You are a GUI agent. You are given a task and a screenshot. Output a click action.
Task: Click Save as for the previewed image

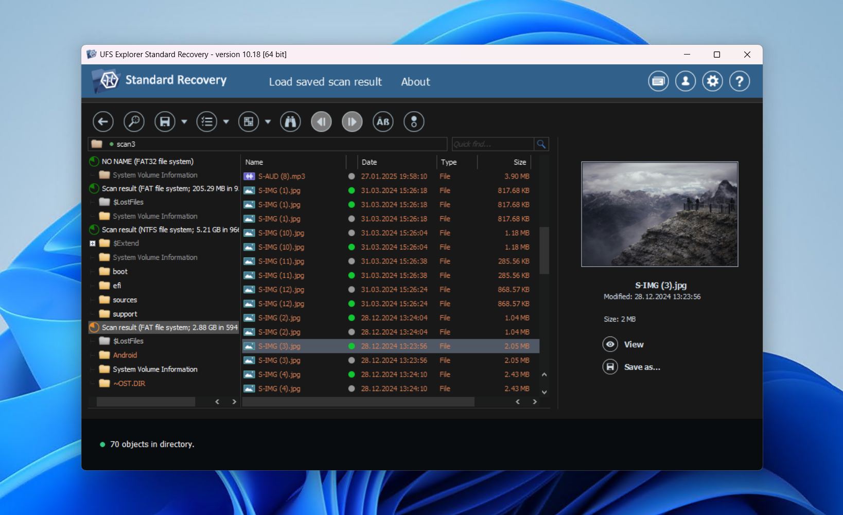[x=631, y=366]
